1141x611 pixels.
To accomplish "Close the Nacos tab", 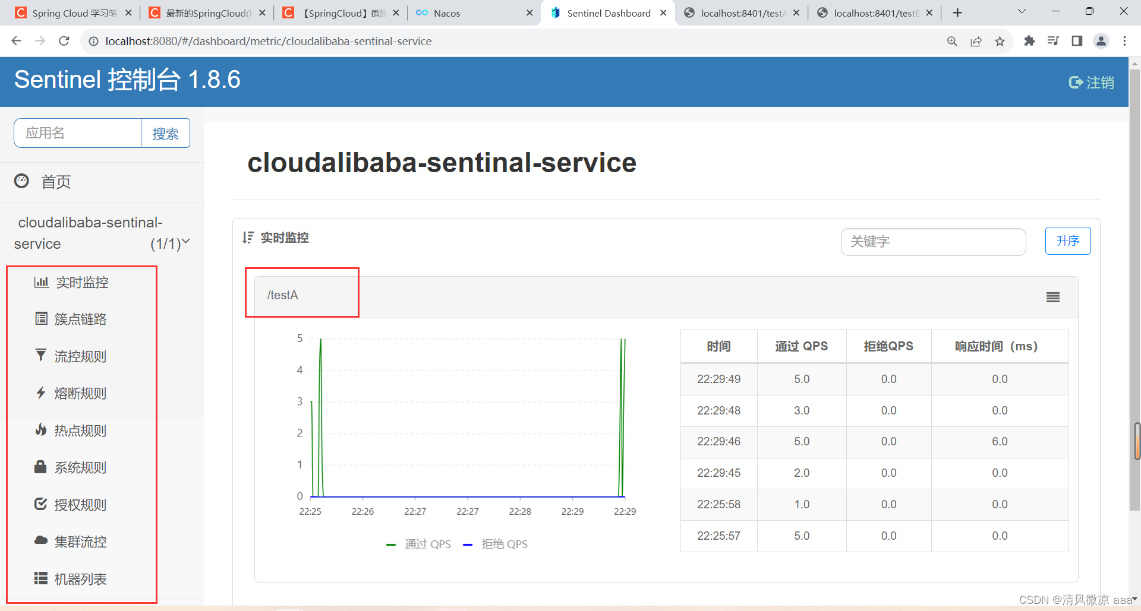I will point(529,12).
